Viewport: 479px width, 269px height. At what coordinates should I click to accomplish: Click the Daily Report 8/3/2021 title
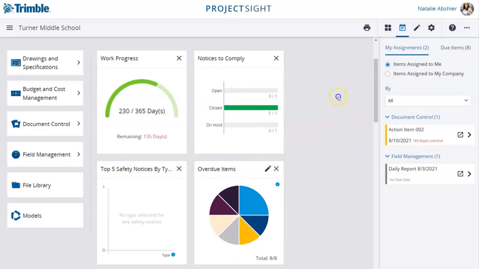413,169
